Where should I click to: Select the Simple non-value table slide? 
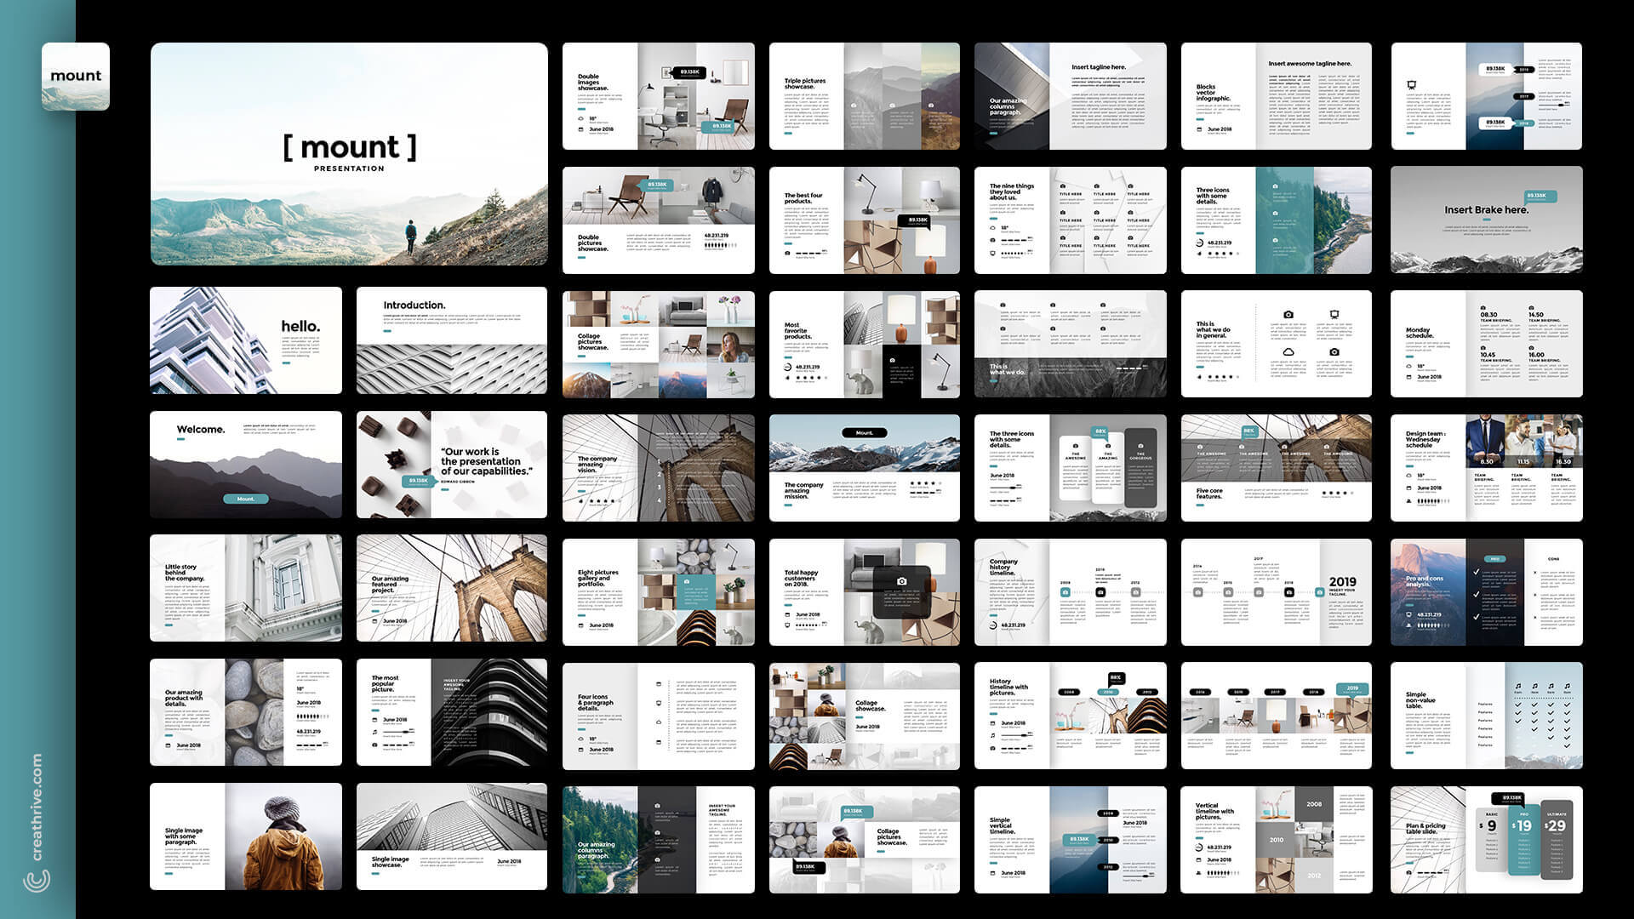click(1486, 716)
